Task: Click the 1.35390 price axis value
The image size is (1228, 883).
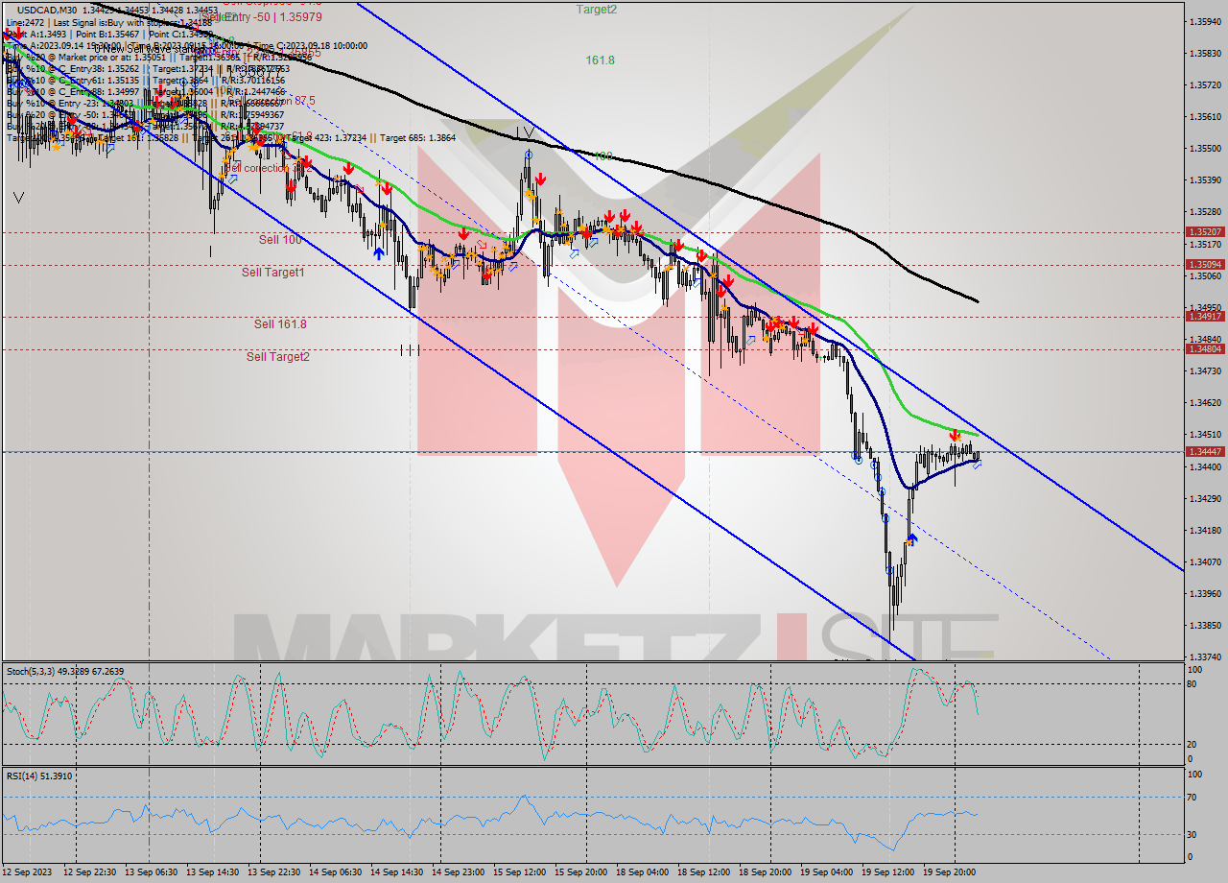Action: tap(1205, 179)
